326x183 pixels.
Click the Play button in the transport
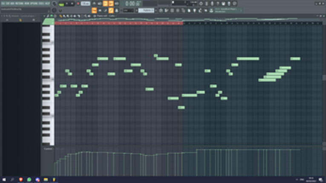coord(67,3)
